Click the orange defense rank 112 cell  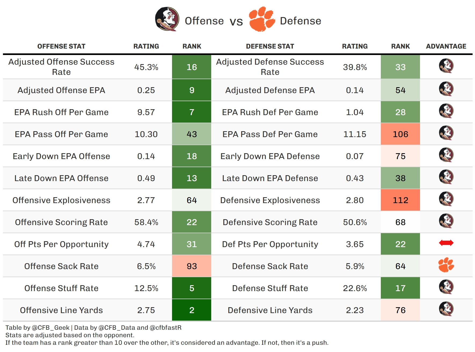pos(400,200)
